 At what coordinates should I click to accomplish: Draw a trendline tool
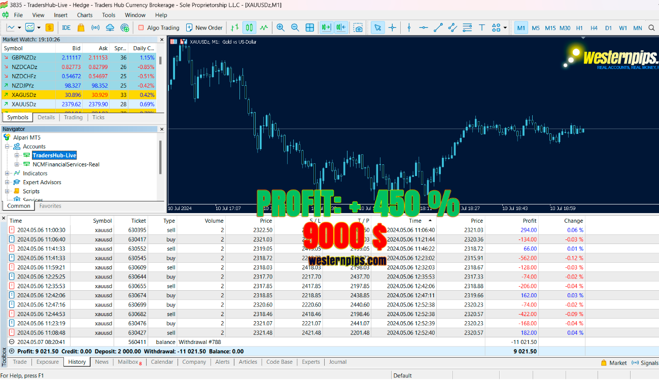click(x=438, y=27)
